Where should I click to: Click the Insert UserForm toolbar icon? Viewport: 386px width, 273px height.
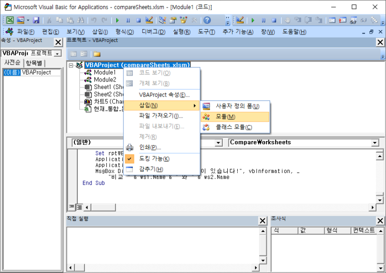(x=20, y=20)
